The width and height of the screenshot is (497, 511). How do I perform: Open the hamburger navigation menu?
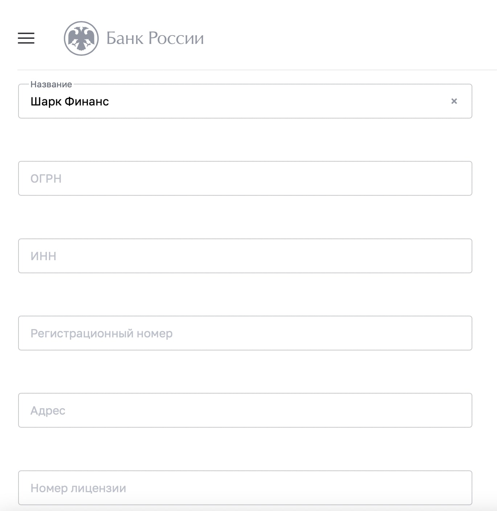tap(26, 38)
